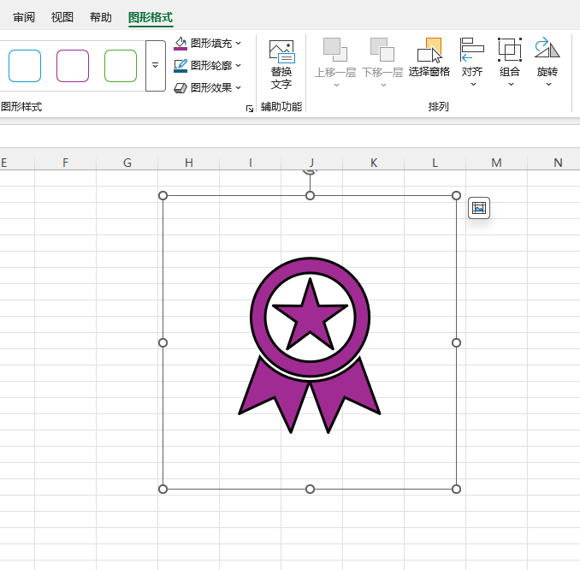Select column I header
Viewport: 580px width, 570px height.
coord(251,163)
